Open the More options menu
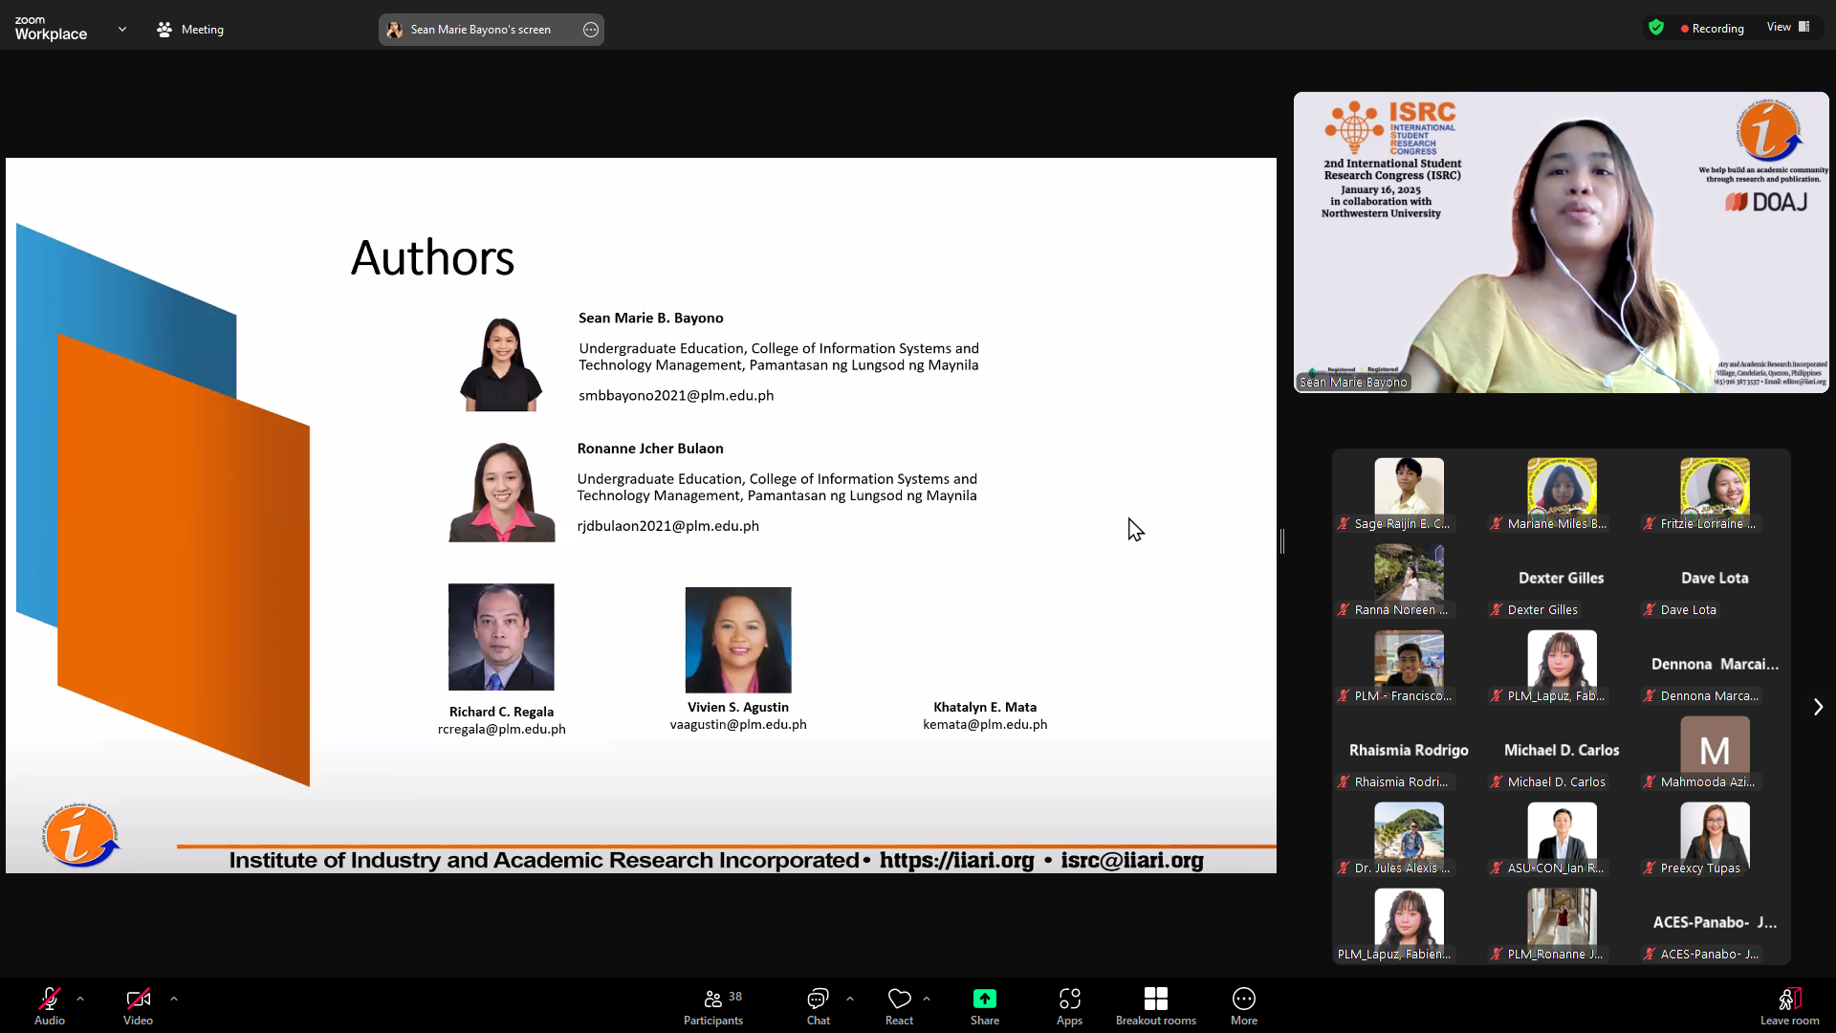Viewport: 1836px width, 1033px height. pos(1243,1000)
